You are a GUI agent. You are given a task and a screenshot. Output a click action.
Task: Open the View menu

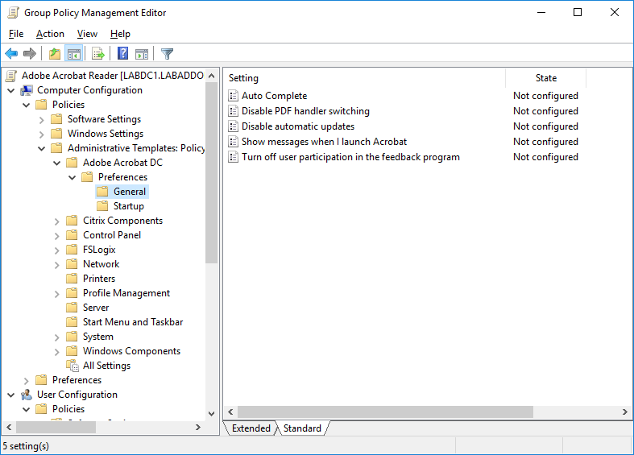pyautogui.click(x=87, y=34)
